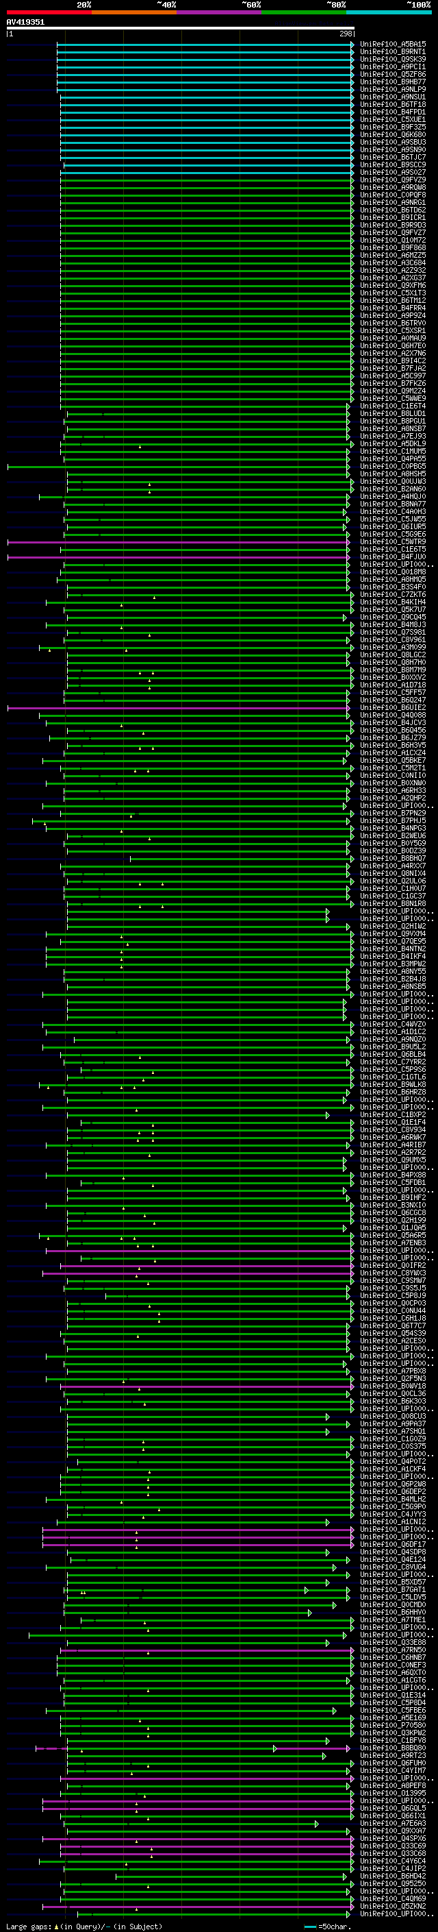Click the cyan alignment bar for UniRef100_A9NLP9
This screenshot has height=1932, width=438.
(x=205, y=89)
